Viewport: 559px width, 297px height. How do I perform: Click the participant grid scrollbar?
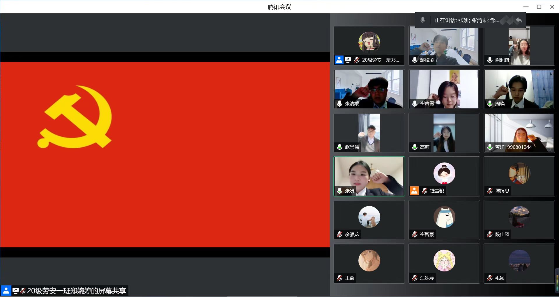[557, 279]
